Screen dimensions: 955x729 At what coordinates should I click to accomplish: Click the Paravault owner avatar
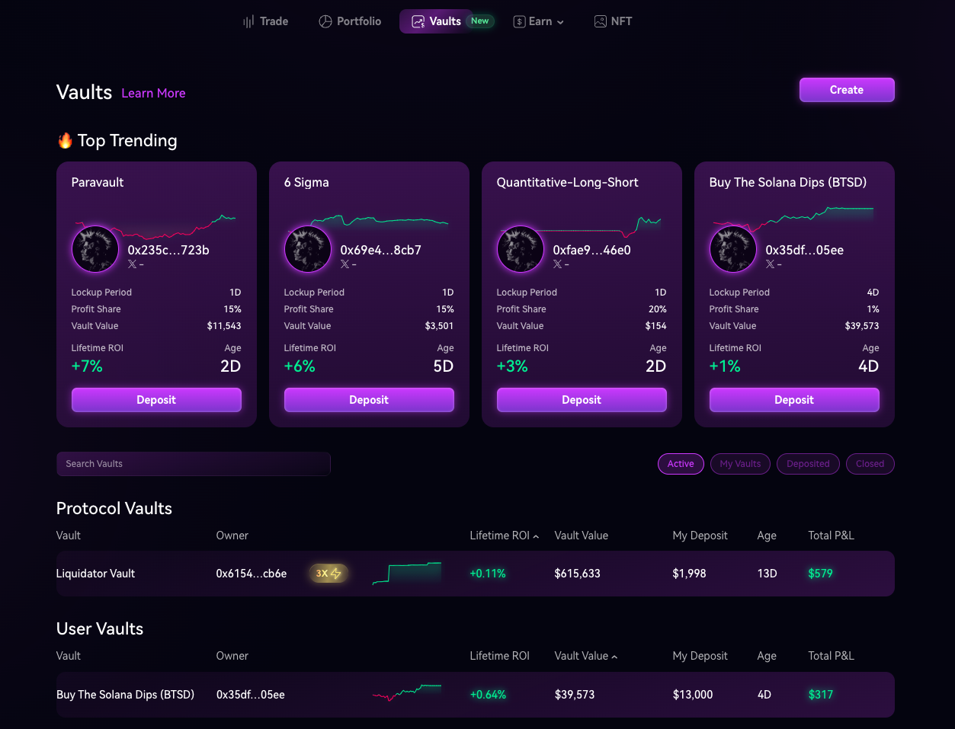tap(95, 249)
